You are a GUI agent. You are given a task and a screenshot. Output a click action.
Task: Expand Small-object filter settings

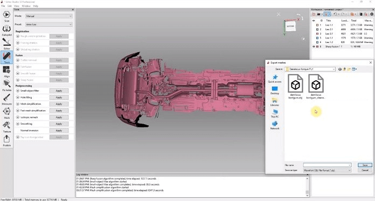coord(18,91)
